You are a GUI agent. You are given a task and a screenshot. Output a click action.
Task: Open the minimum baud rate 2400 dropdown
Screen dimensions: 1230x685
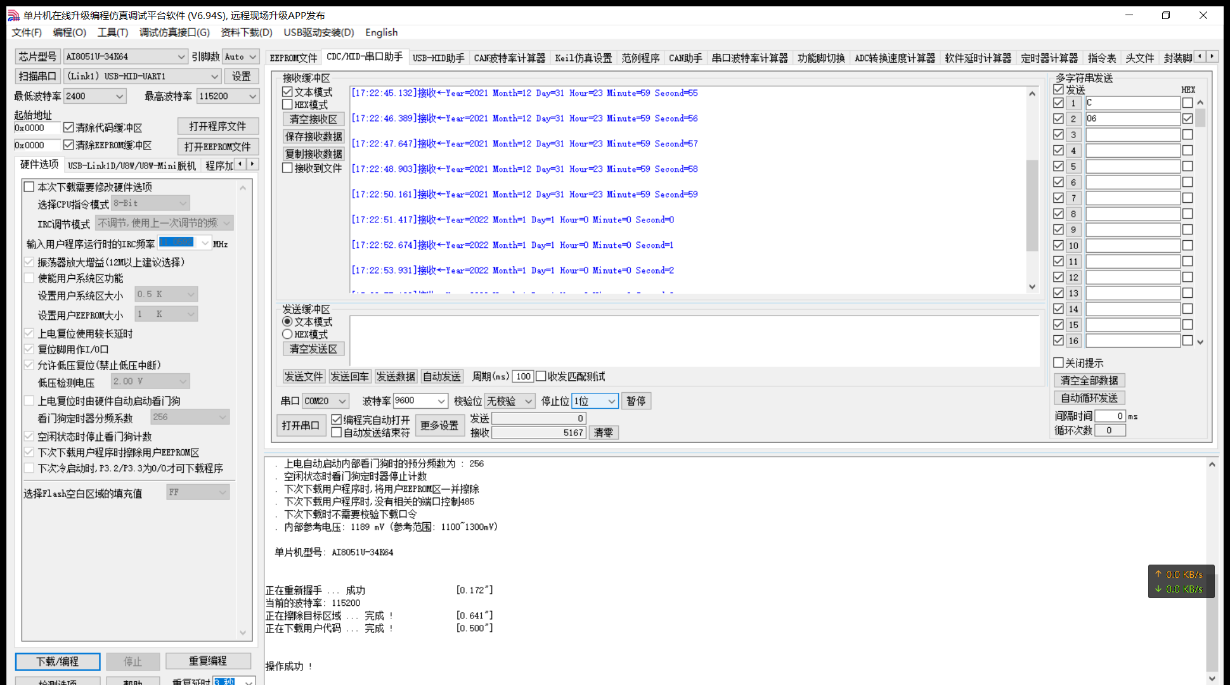(119, 96)
